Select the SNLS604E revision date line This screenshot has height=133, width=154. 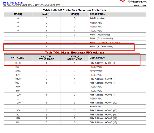pyautogui.click(x=32, y=5)
